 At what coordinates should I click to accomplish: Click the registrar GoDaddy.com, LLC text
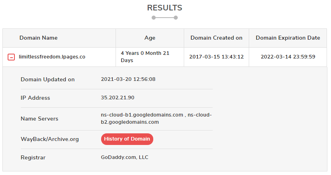[x=124, y=157]
